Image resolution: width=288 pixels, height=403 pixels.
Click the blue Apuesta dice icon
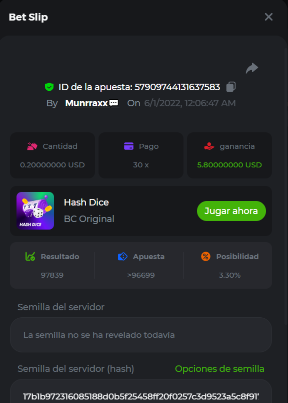pos(122,256)
